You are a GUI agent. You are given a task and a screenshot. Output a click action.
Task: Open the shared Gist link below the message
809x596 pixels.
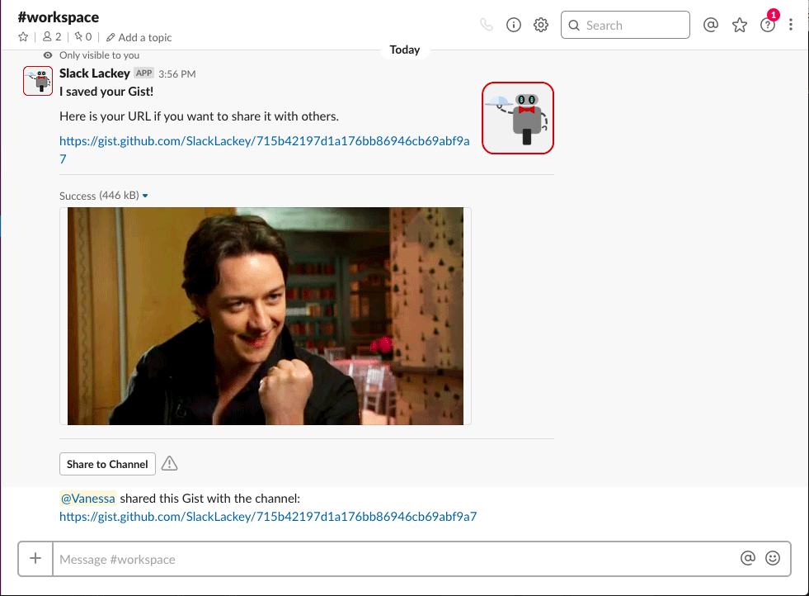pyautogui.click(x=268, y=517)
